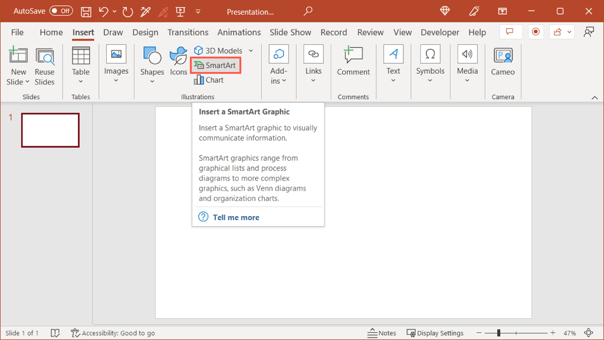Click the Slide 1 of 1 indicator
The width and height of the screenshot is (604, 340).
tap(22, 333)
